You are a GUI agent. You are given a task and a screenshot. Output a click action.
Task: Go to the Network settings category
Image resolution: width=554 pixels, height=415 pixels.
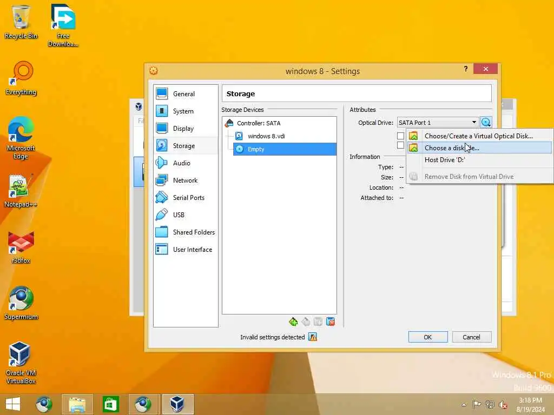point(186,180)
